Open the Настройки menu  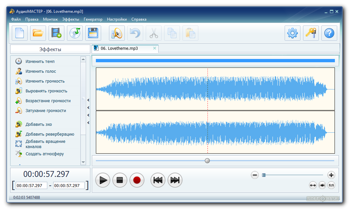[x=117, y=19]
